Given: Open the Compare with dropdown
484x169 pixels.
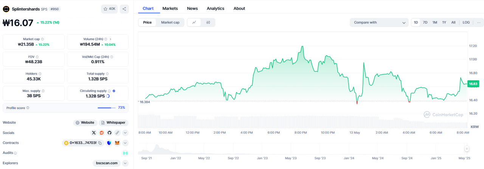Looking at the screenshot, I should pyautogui.click(x=379, y=23).
